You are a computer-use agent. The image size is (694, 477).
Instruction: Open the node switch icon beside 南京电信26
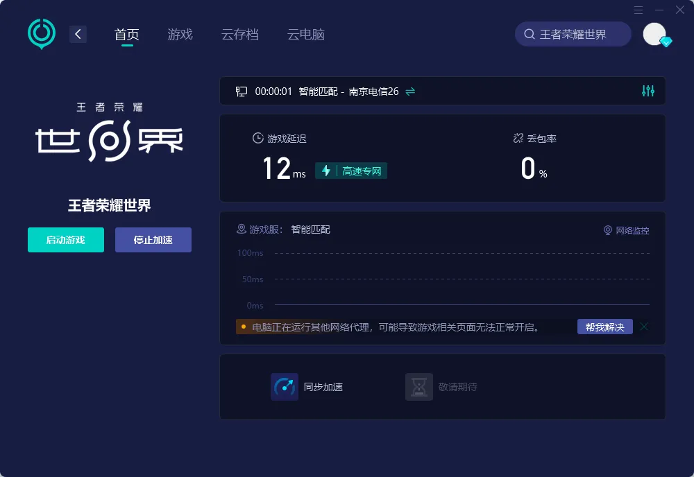(409, 91)
